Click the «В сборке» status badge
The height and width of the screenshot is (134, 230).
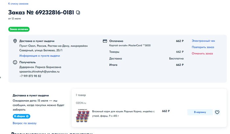(x=19, y=116)
